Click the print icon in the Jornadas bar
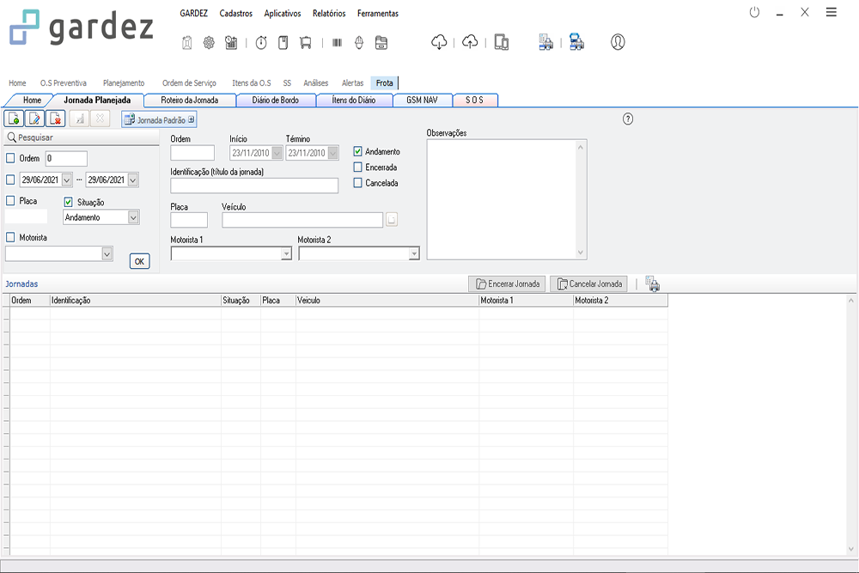This screenshot has height=573, width=859. (652, 283)
